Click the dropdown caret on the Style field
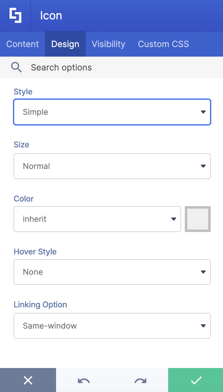Image resolution: width=223 pixels, height=392 pixels. click(203, 112)
